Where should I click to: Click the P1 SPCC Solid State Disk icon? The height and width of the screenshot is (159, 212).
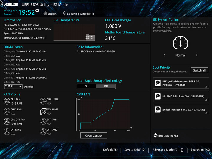click(158, 96)
